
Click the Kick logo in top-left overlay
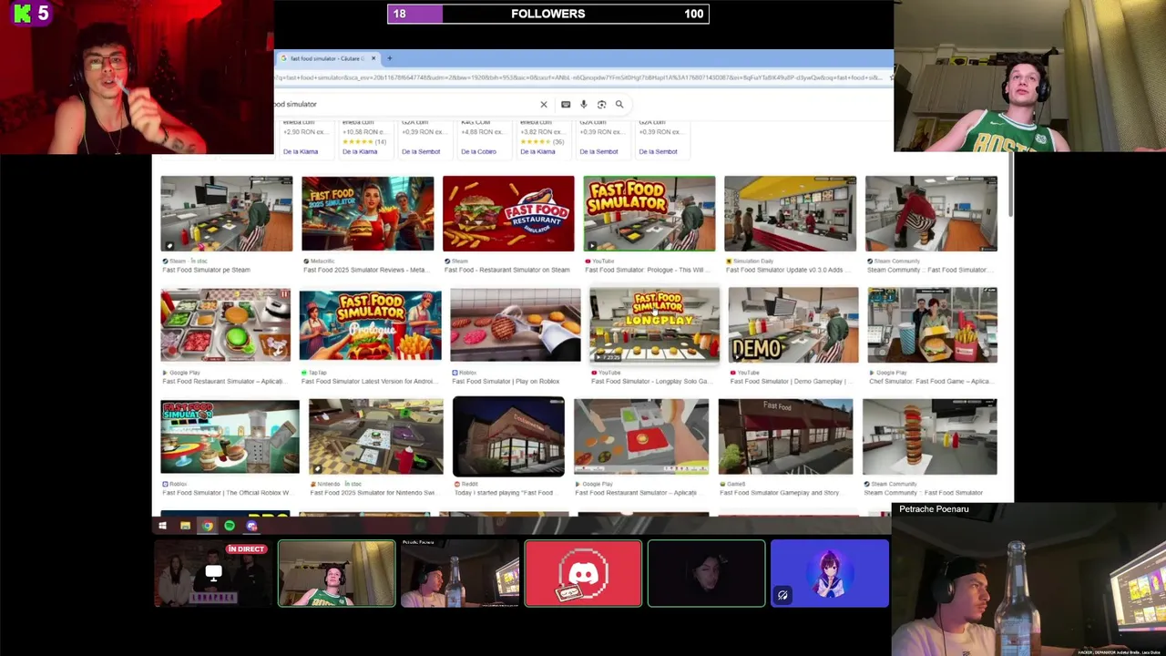[x=23, y=14]
